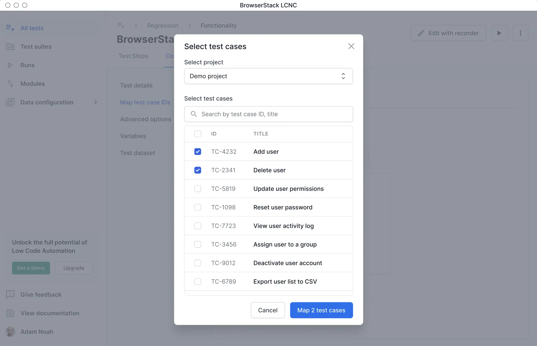Click the Runs play icon in sidebar

(10, 65)
